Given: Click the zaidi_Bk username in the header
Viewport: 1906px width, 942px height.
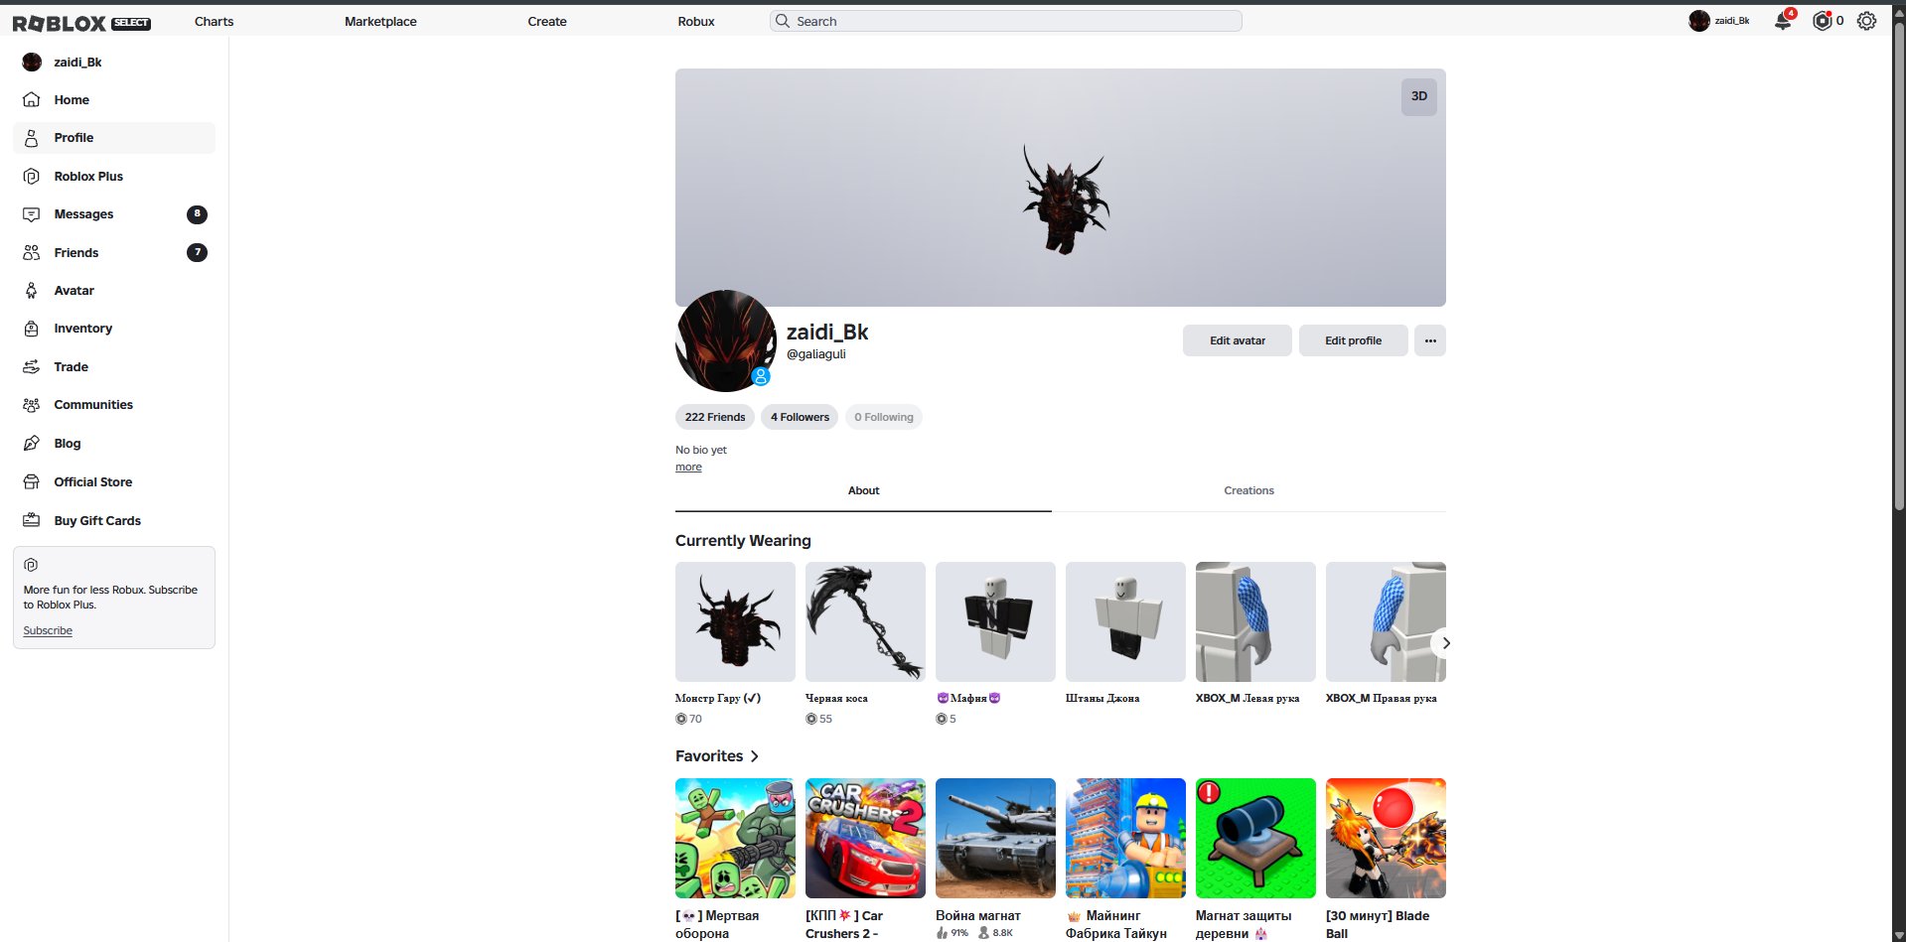Looking at the screenshot, I should 1732,21.
